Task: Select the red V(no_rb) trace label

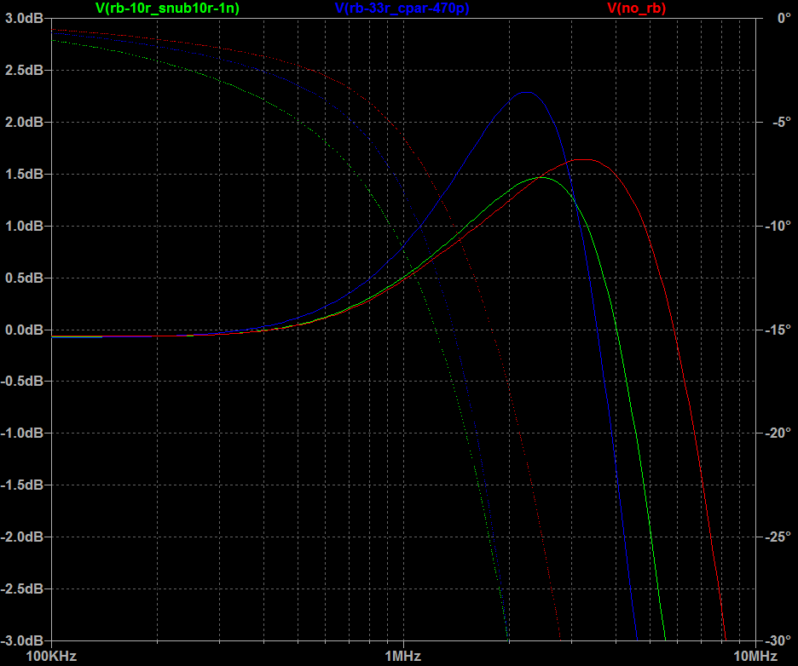Action: (637, 9)
